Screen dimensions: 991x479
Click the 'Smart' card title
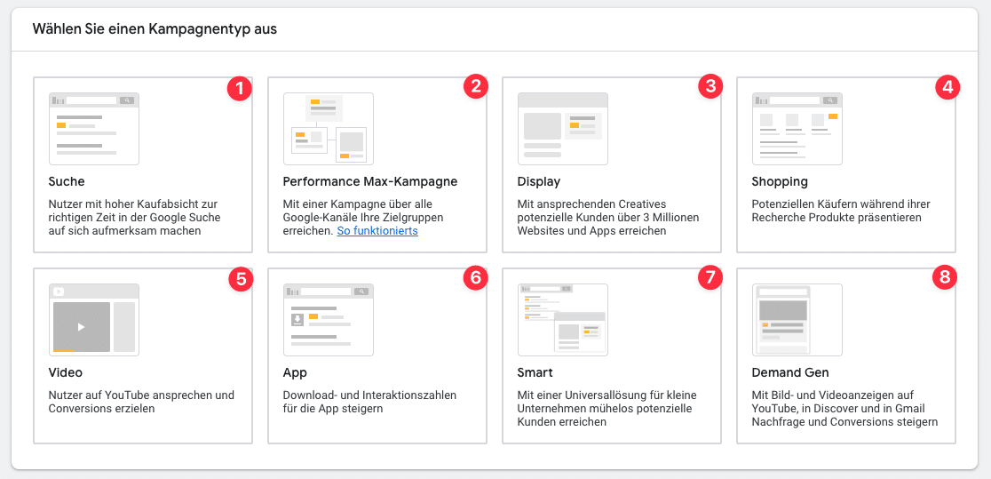(535, 372)
